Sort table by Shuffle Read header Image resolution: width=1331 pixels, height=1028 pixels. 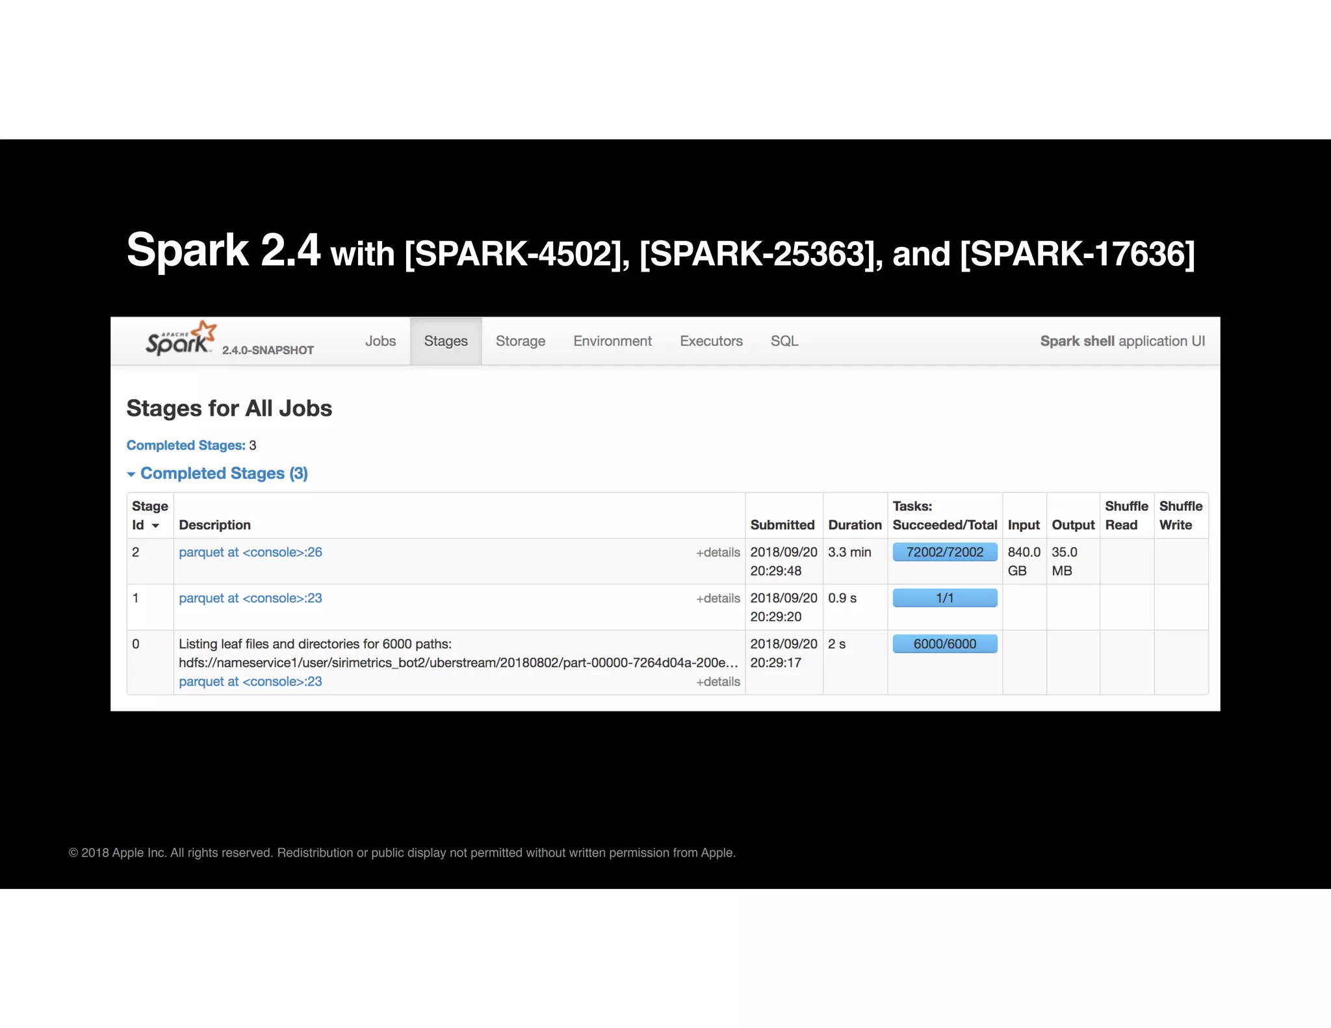1126,515
